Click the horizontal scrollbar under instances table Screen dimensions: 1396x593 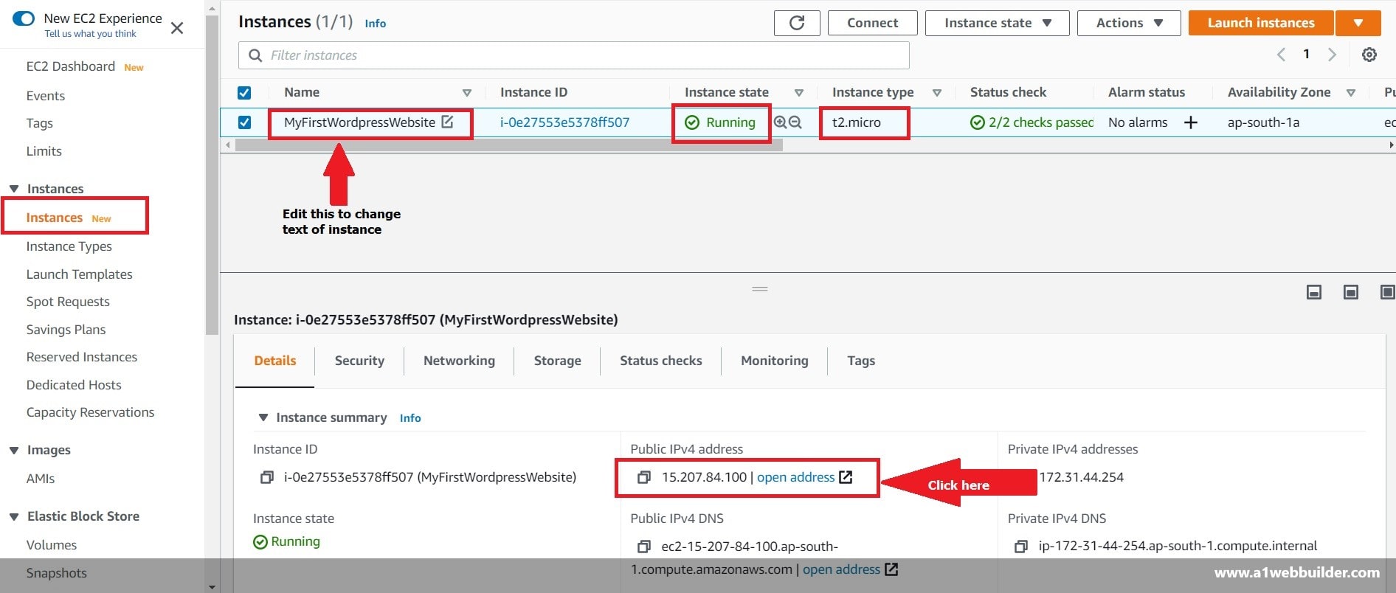click(x=509, y=145)
